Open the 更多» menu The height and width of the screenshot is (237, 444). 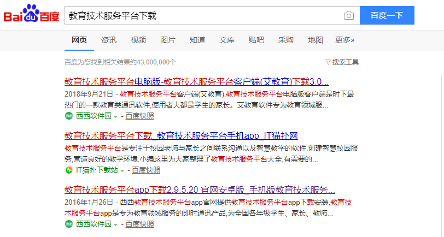coord(344,40)
